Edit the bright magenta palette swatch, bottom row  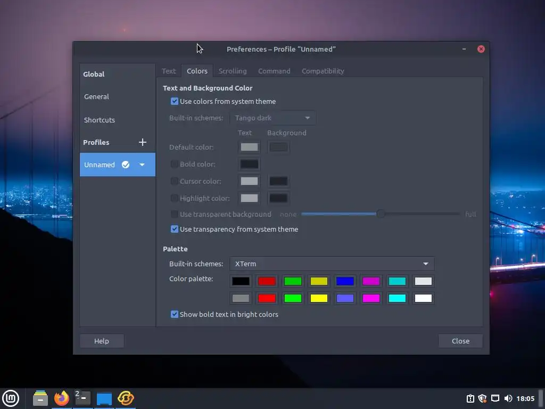coord(371,298)
